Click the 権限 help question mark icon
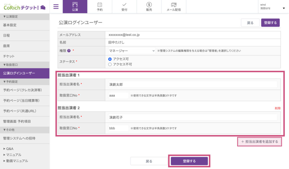The height and width of the screenshot is (169, 289). tap(69, 51)
